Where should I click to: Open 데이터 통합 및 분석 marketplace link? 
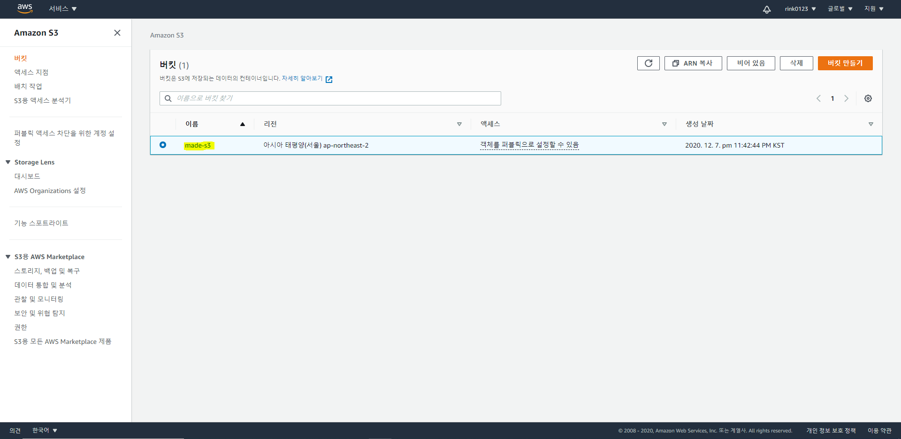(43, 285)
